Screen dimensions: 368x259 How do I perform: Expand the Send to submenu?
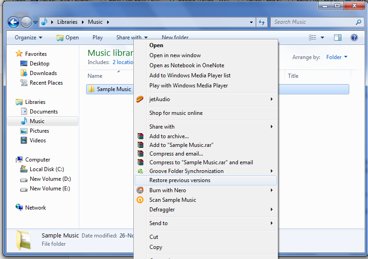[206, 223]
